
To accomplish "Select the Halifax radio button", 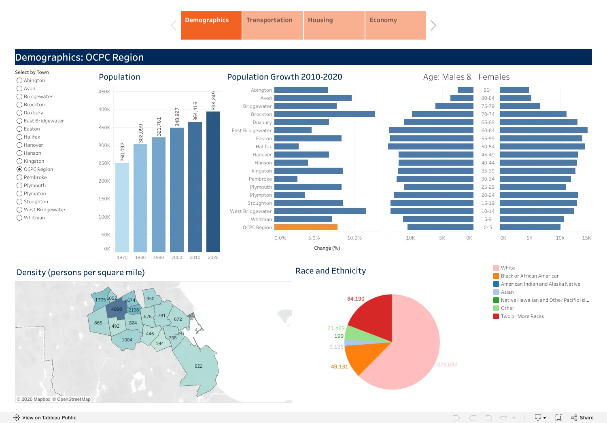I will (x=19, y=137).
